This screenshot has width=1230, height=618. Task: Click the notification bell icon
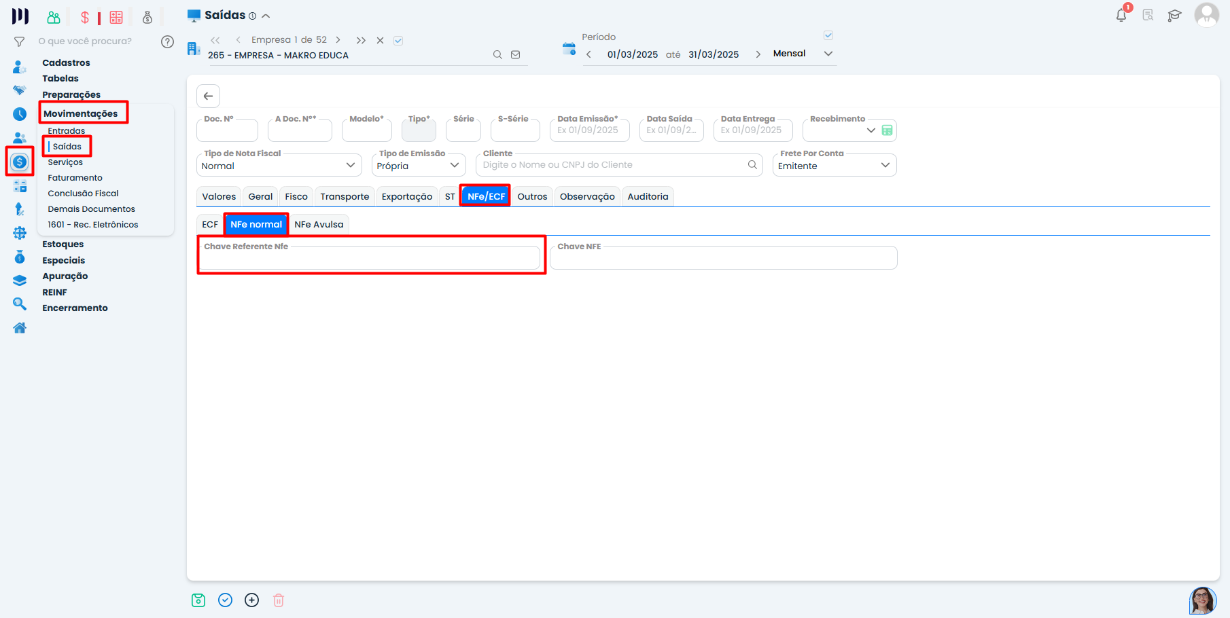click(x=1121, y=15)
